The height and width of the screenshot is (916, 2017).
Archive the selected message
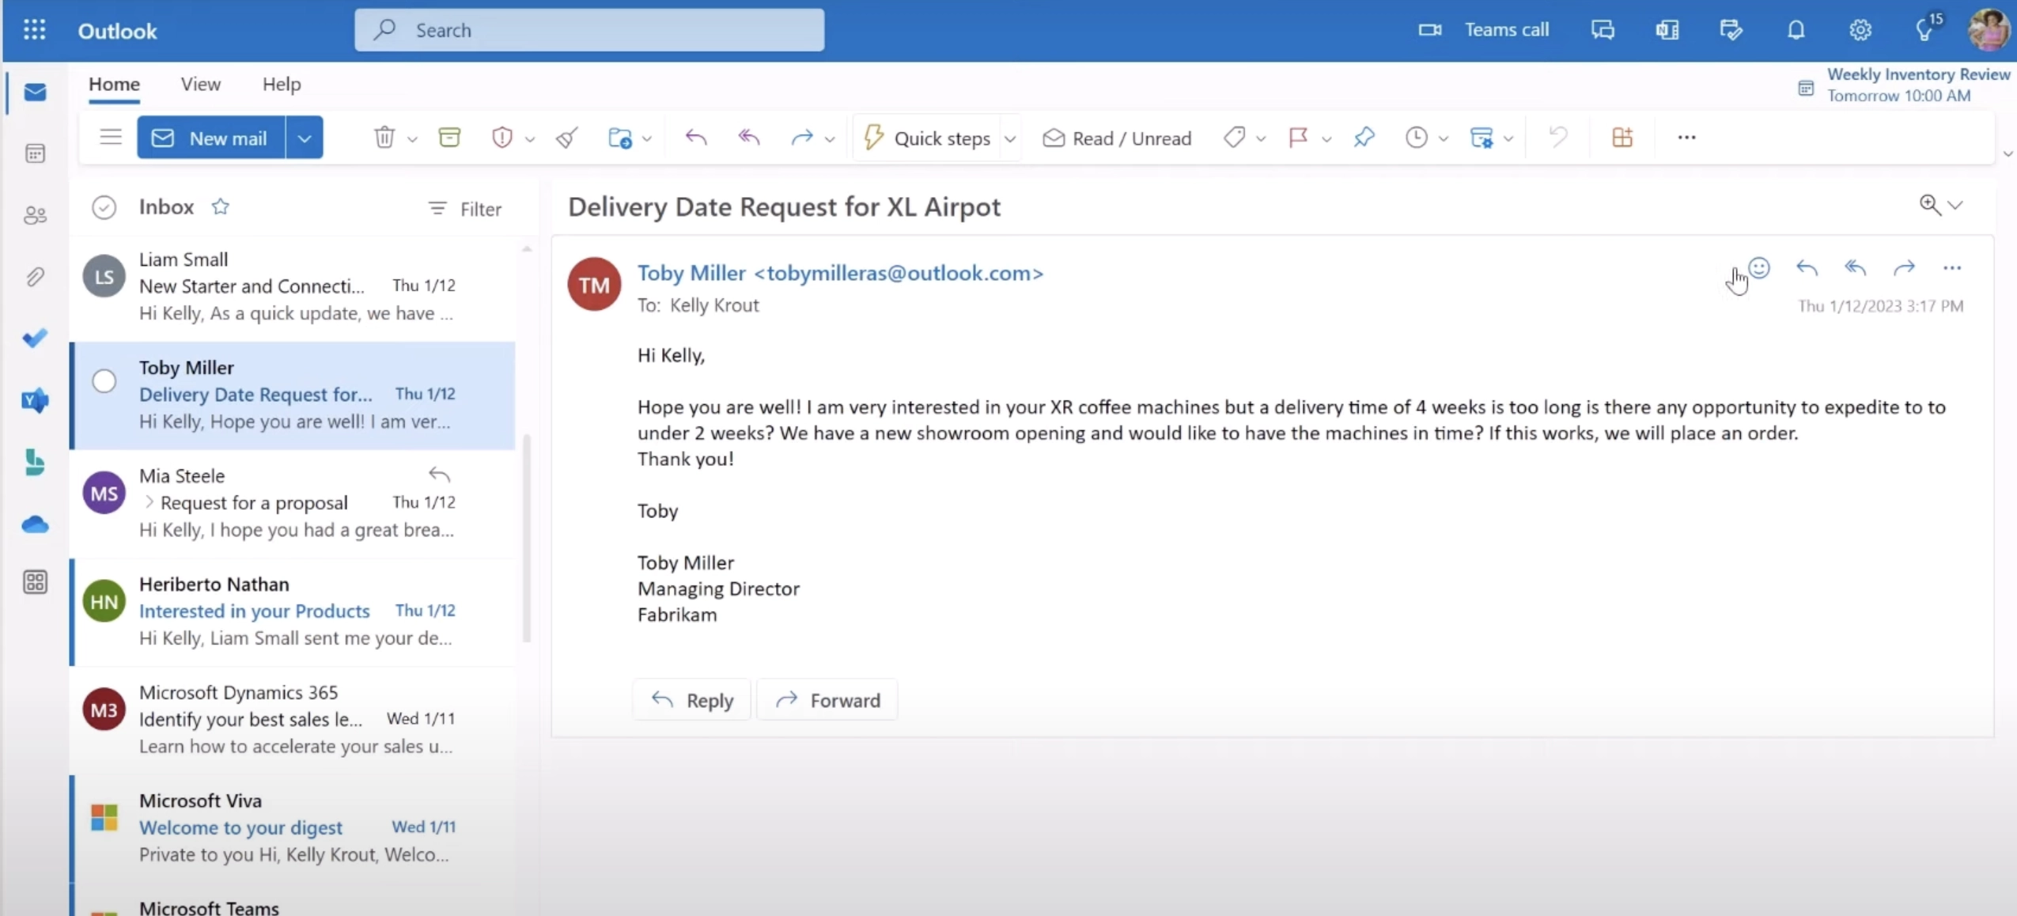[x=449, y=138]
